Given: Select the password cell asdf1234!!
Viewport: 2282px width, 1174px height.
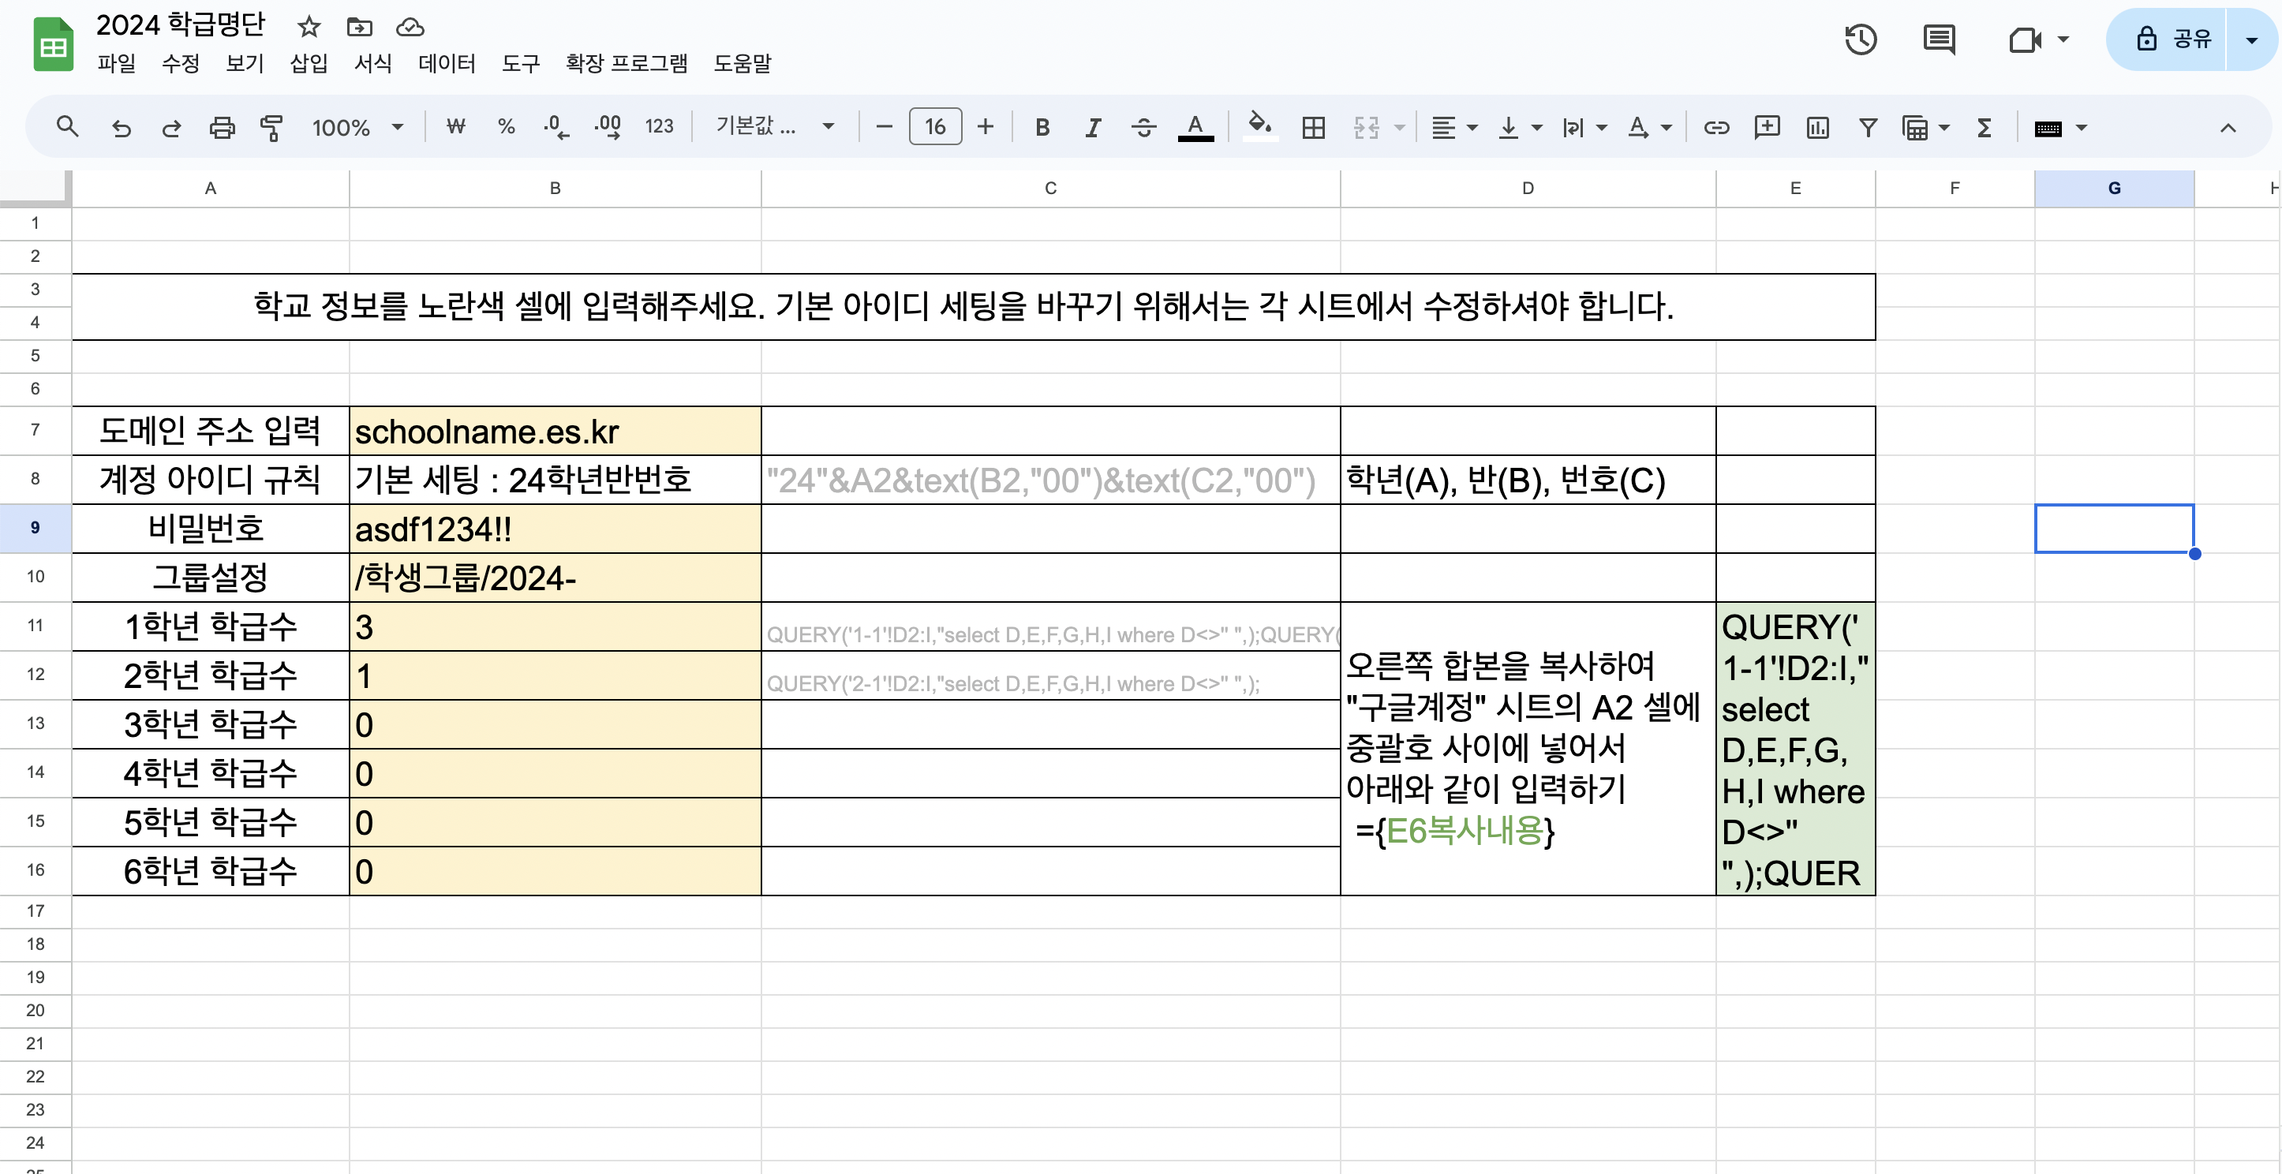Looking at the screenshot, I should [x=556, y=529].
